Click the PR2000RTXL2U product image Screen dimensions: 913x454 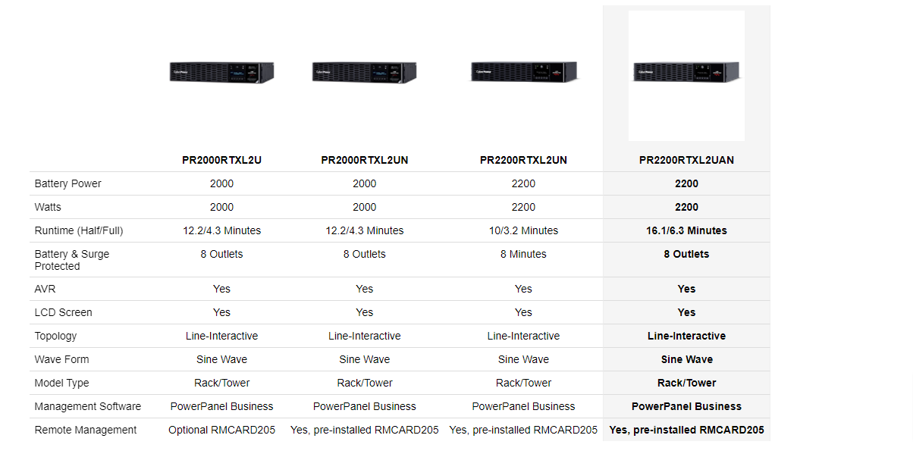(221, 73)
